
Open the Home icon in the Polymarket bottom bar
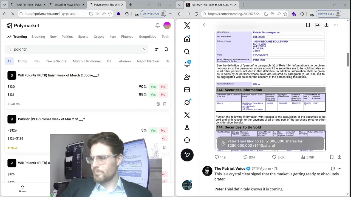pos(22,189)
